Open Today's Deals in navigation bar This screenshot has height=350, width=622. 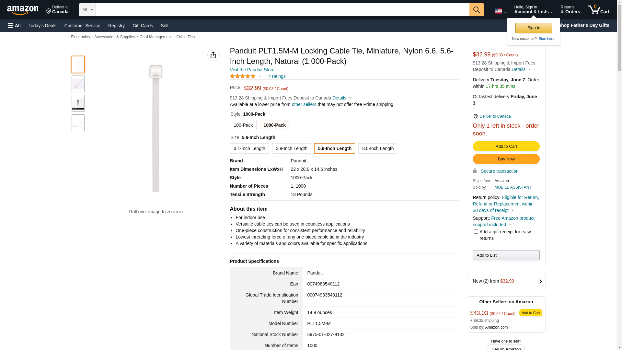[x=42, y=26]
